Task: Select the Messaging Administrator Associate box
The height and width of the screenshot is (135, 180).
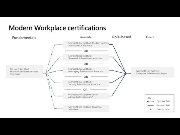Action: click(86, 70)
